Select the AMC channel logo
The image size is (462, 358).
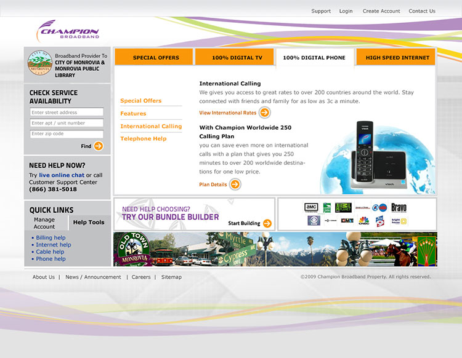point(311,207)
